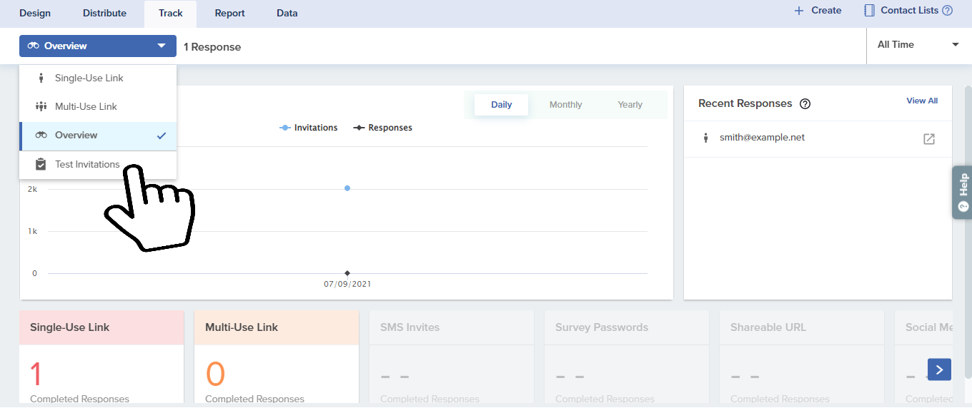Image resolution: width=972 pixels, height=408 pixels.
Task: Click the Recent Responses help question mark icon
Action: point(805,104)
